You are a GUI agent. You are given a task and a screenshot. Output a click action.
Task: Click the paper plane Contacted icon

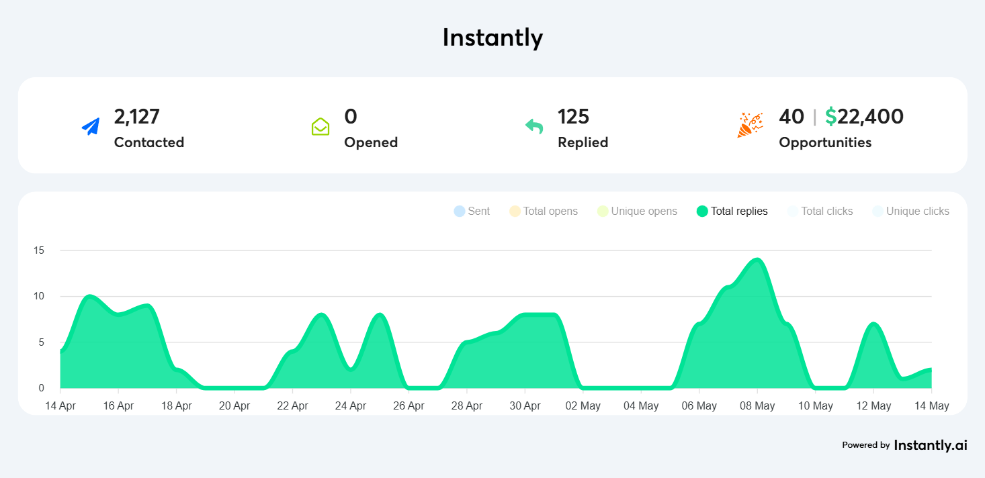click(x=90, y=125)
